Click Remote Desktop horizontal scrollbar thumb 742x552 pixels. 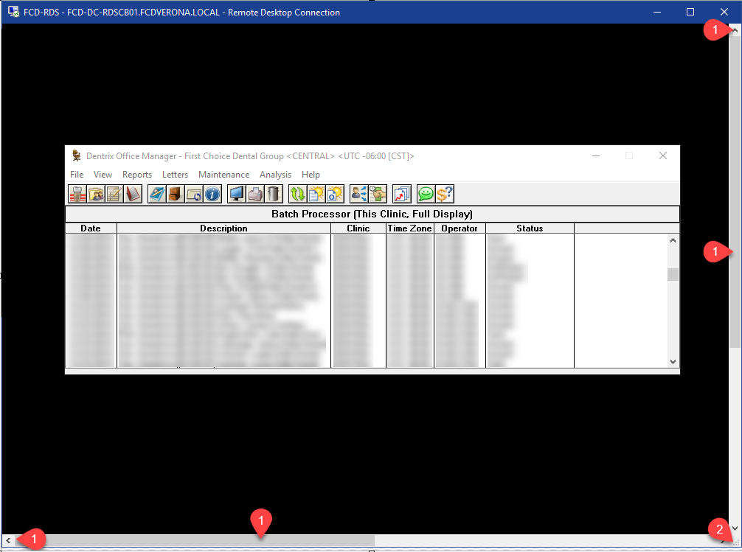[x=195, y=540]
